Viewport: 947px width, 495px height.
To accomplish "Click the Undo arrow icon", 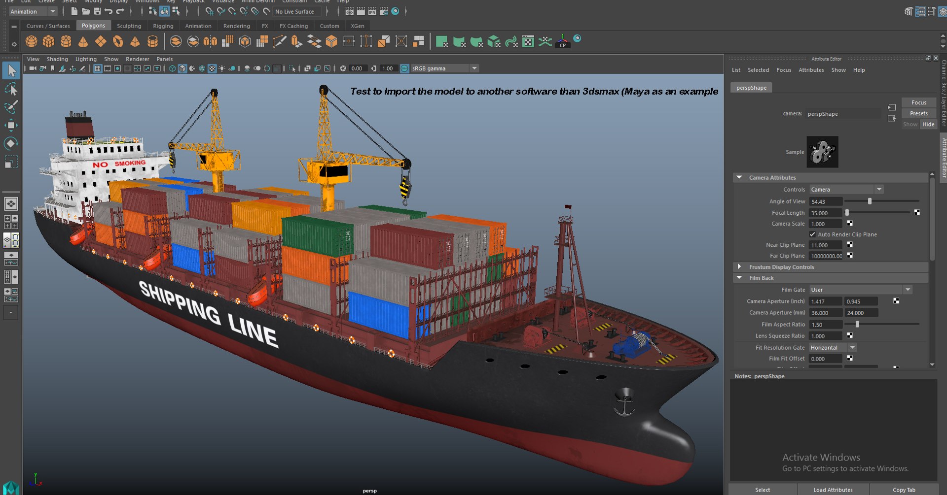I will point(109,11).
